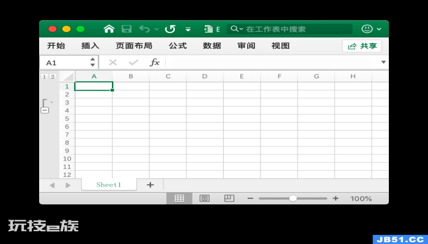Click the next sheet right arrow
The width and height of the screenshot is (428, 244).
click(x=68, y=185)
